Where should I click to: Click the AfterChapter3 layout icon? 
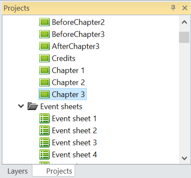(x=44, y=46)
